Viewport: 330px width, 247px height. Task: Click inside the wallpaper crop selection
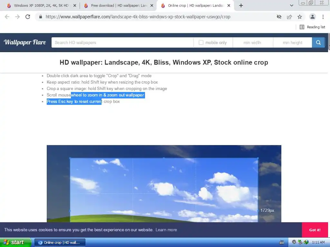[164, 190]
